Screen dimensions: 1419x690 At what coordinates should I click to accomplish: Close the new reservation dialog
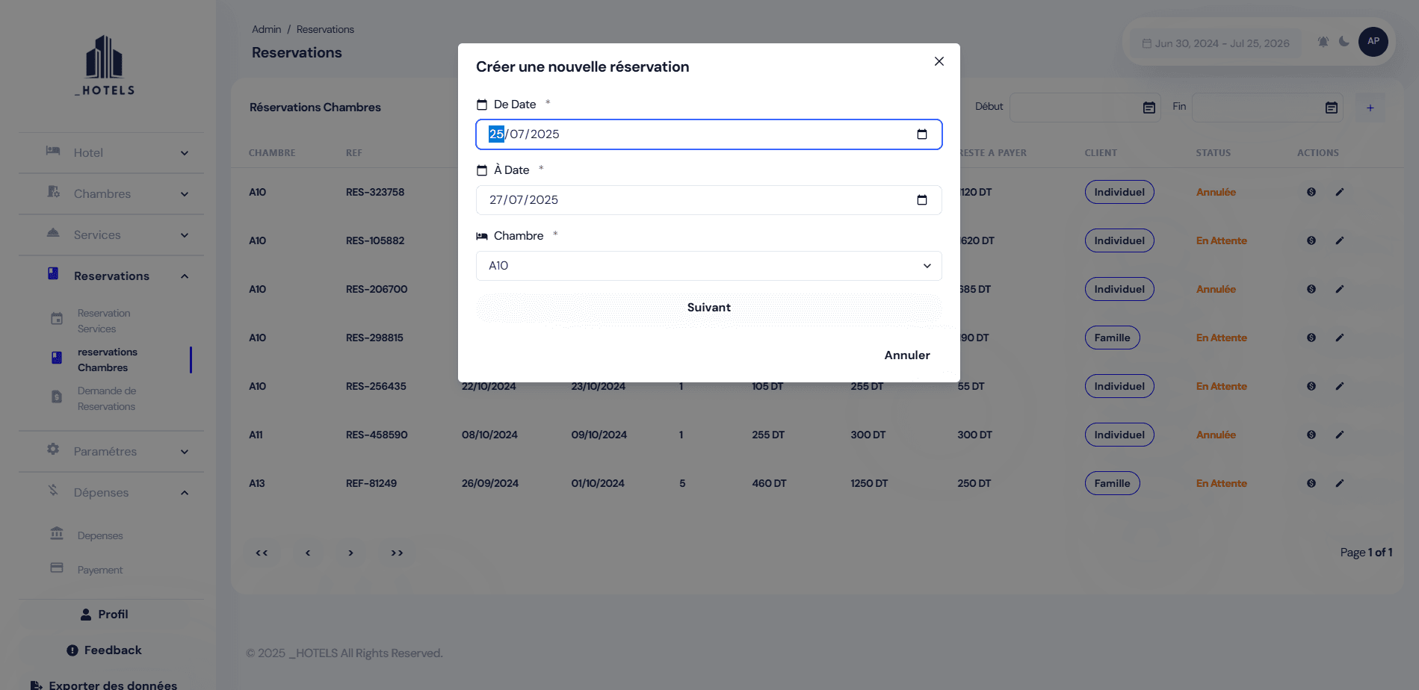[939, 61]
